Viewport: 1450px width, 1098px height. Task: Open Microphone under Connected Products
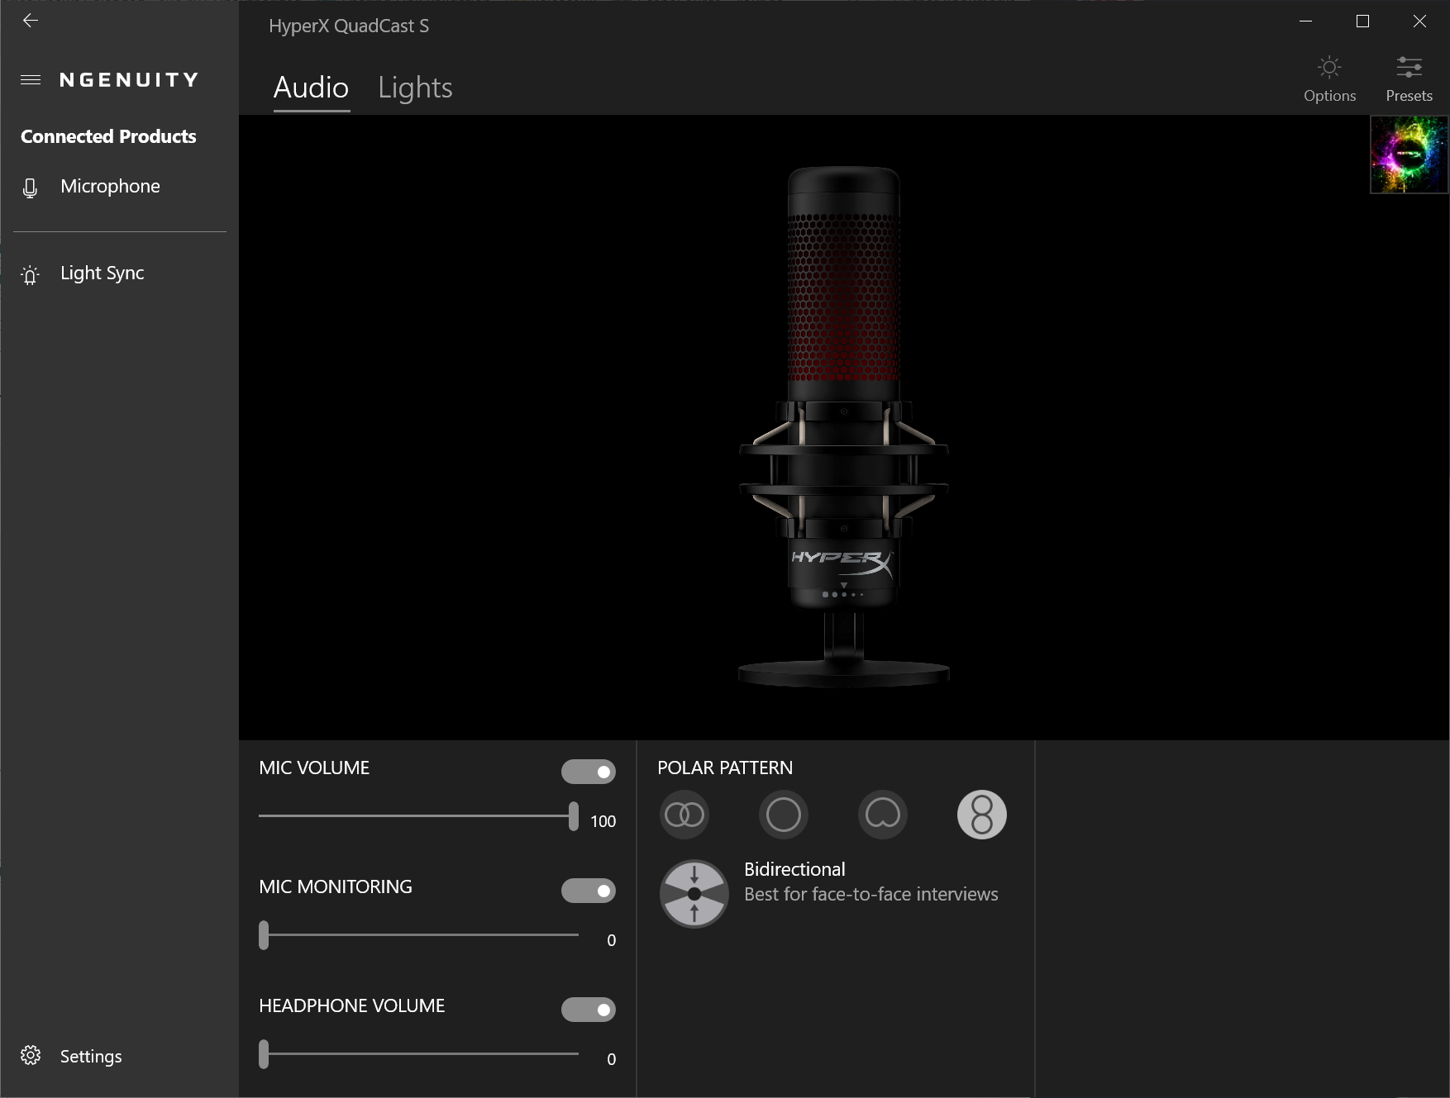[x=110, y=187]
